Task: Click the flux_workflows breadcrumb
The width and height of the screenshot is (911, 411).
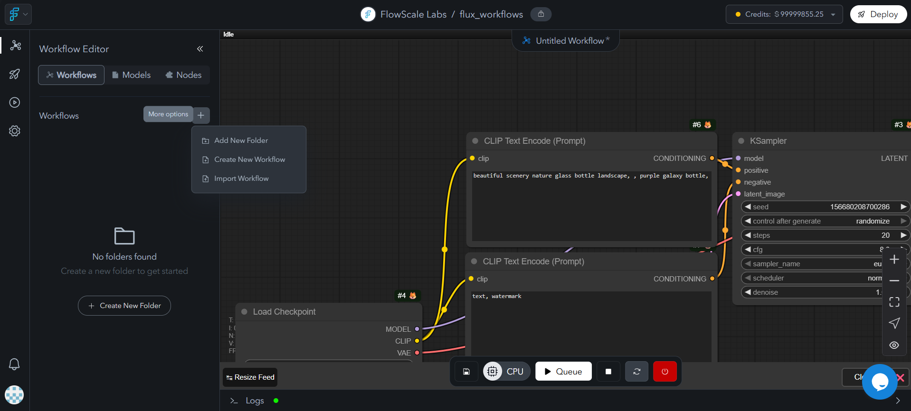Action: [491, 14]
